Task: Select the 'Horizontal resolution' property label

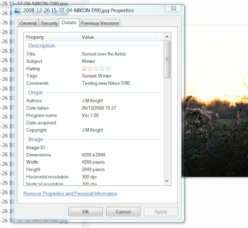Action: tap(47, 177)
